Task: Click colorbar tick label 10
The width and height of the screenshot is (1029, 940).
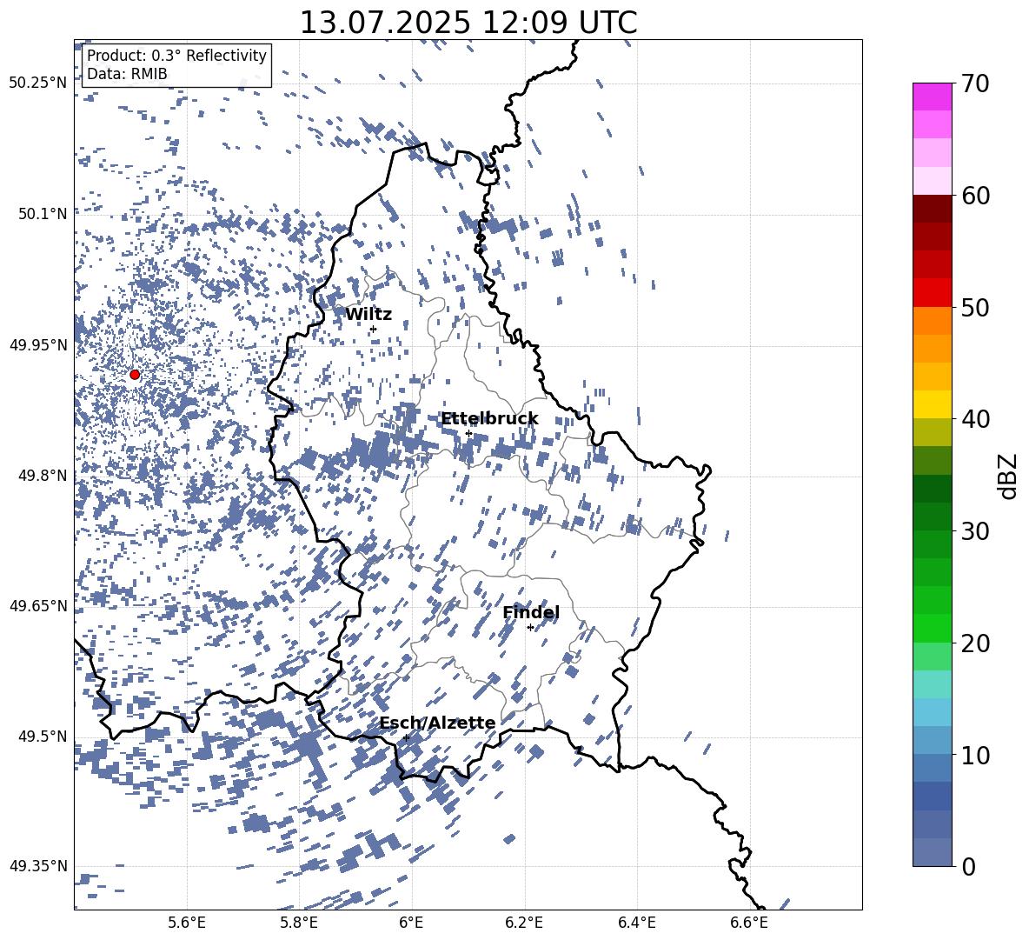Action: [x=975, y=755]
